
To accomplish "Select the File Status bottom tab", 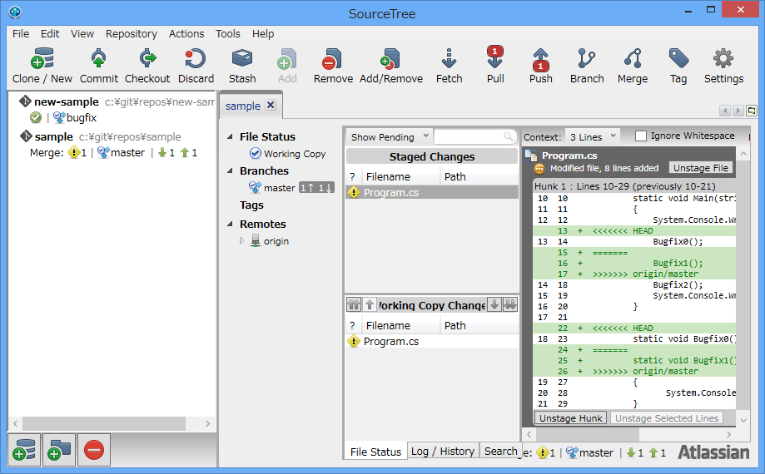I will (x=375, y=452).
